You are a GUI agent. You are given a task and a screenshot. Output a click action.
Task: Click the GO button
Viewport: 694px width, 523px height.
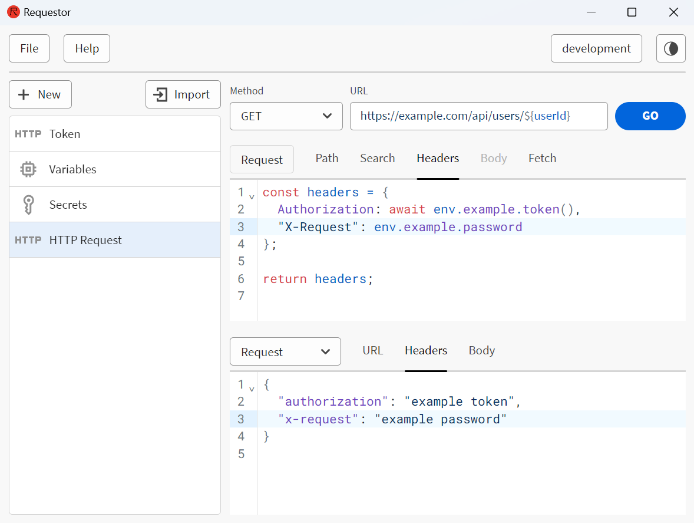click(650, 116)
